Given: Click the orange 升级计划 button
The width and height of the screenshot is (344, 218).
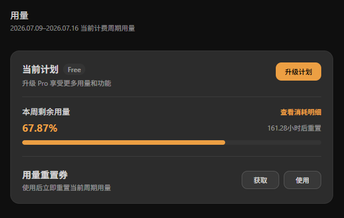Looking at the screenshot, I should point(299,72).
